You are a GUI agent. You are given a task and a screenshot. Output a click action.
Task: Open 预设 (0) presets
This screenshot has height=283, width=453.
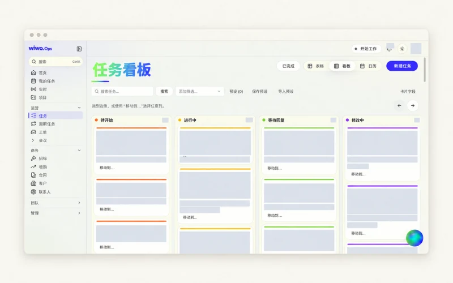pyautogui.click(x=236, y=91)
